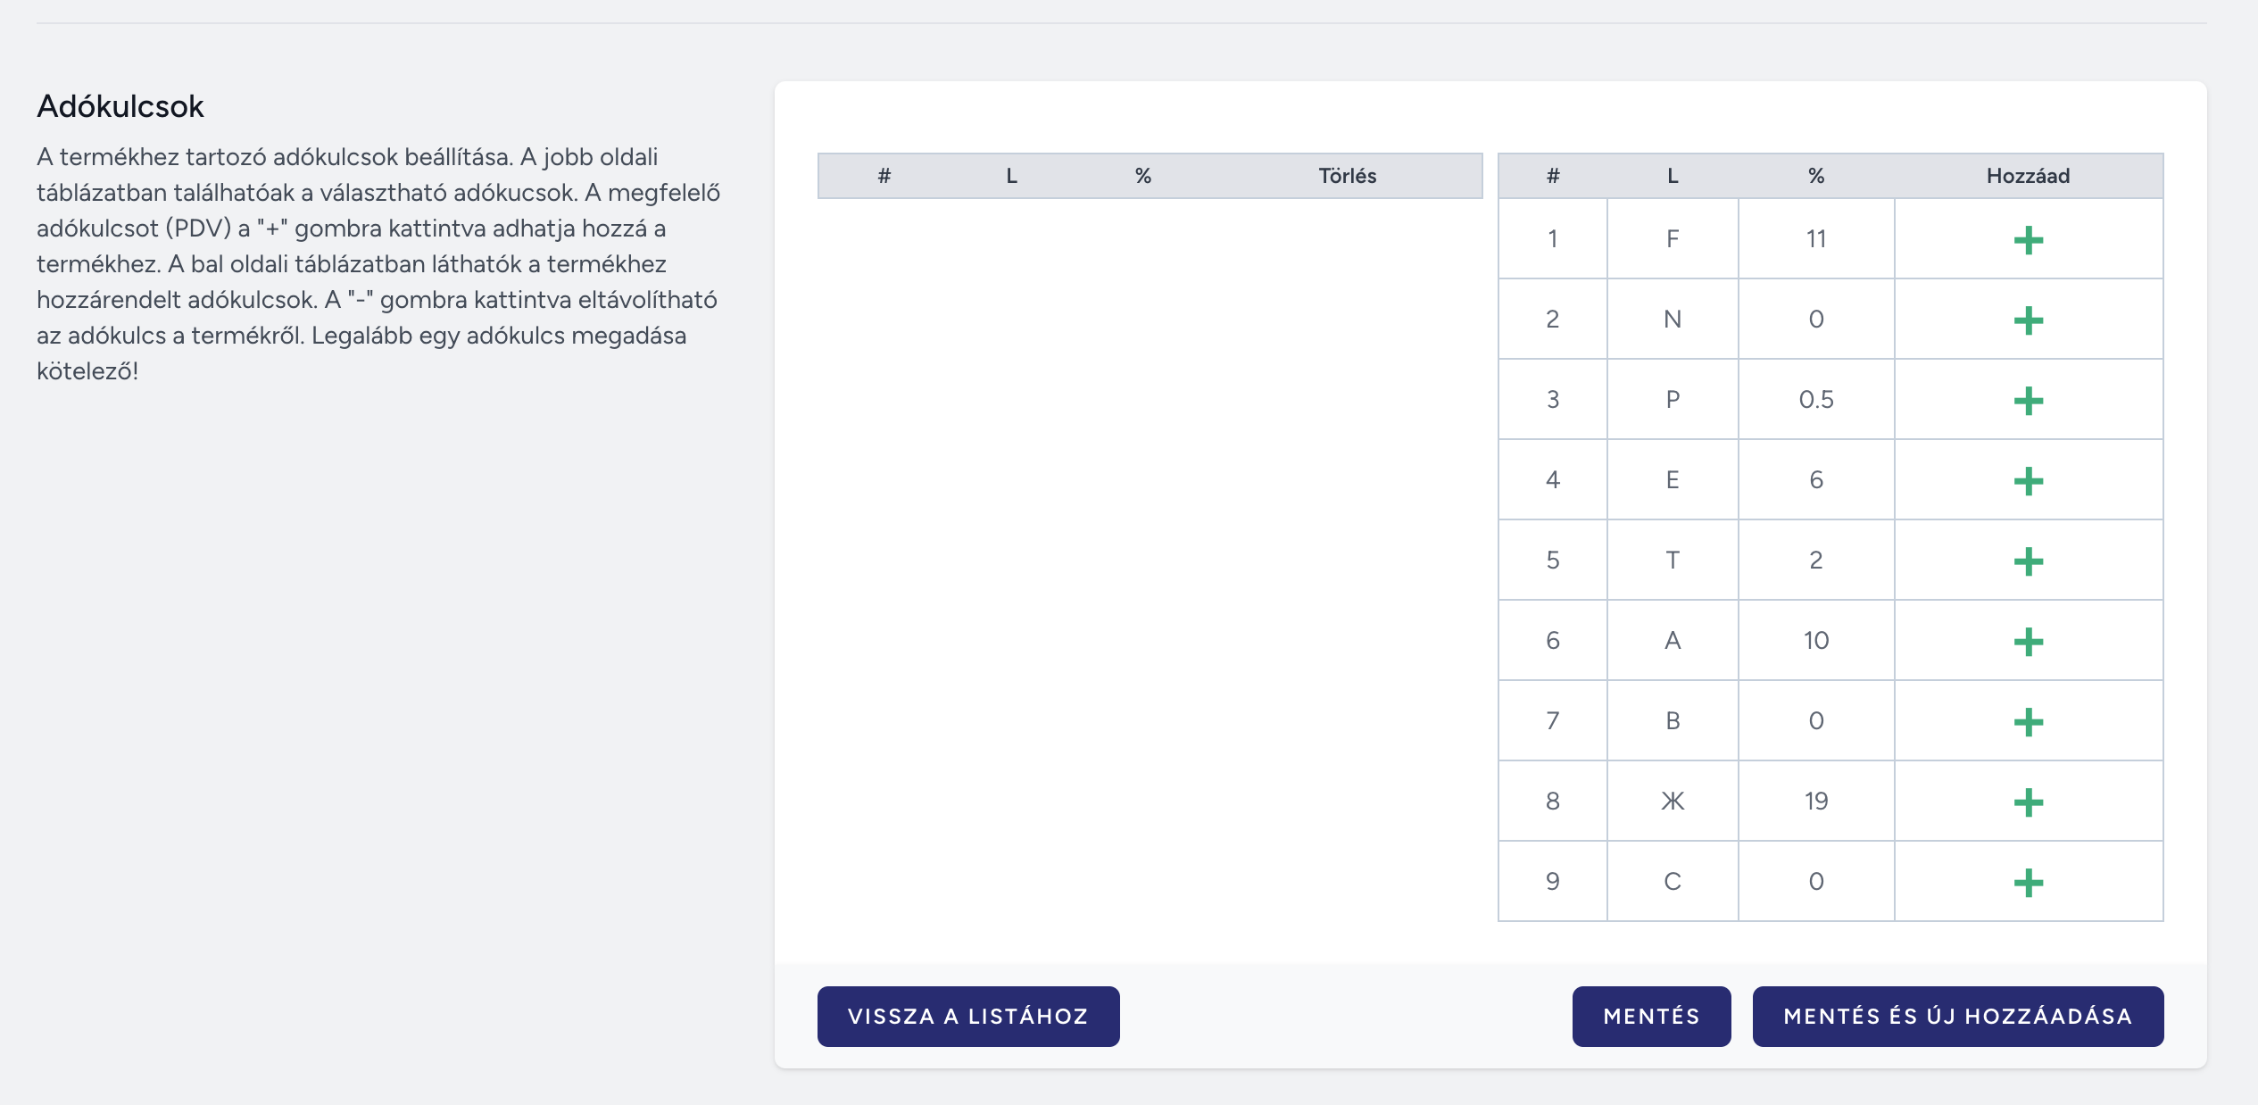Click the L header in right table
Viewport: 2258px width, 1105px height.
tap(1673, 176)
